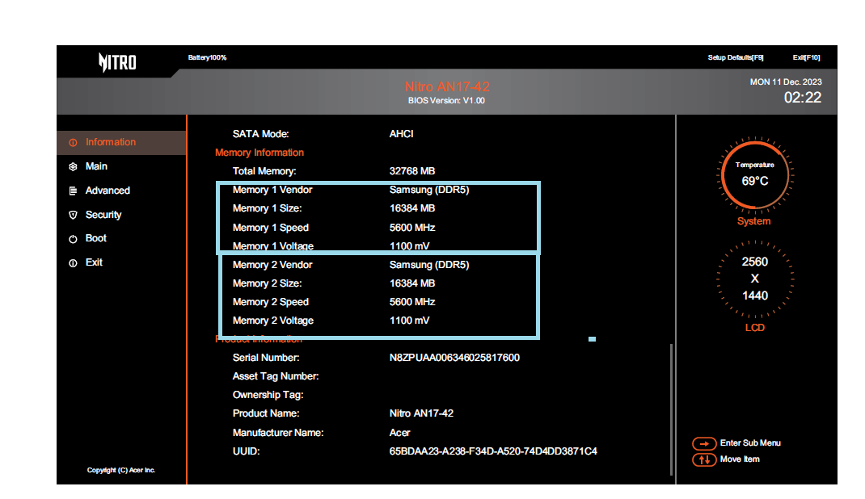Click Setup Defaults[F9]
This screenshot has height=499, width=865.
(x=736, y=57)
